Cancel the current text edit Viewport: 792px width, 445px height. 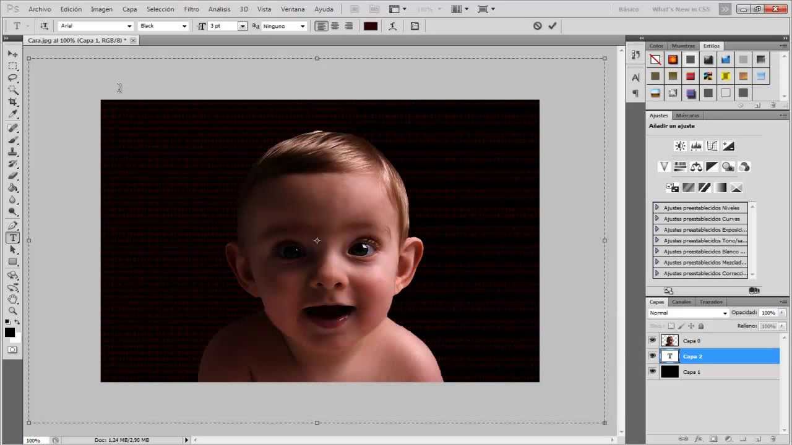(x=537, y=26)
